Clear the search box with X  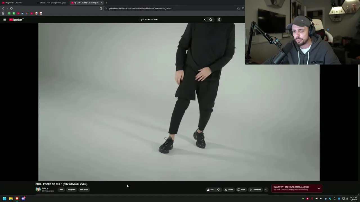click(204, 20)
